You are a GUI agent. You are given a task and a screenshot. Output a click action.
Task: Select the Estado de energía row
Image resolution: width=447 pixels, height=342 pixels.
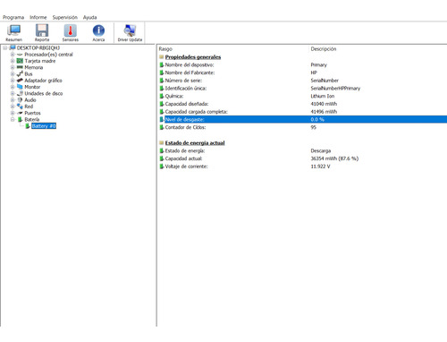[x=302, y=150]
